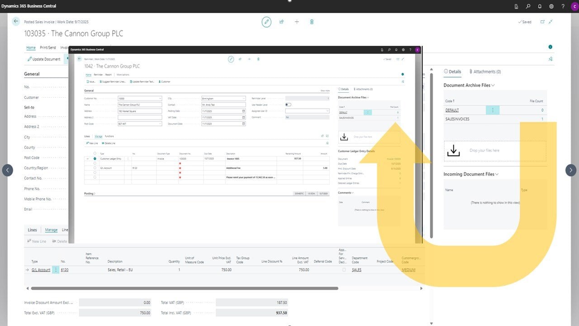Click the select-all circle in reminder lines header
The width and height of the screenshot is (579, 326).
coord(95,153)
